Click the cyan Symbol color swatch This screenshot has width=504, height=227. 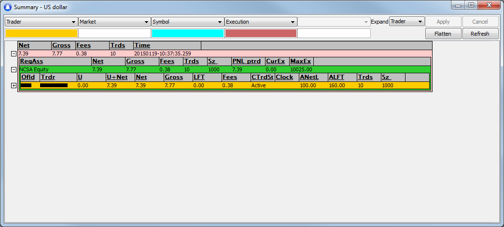pos(187,33)
